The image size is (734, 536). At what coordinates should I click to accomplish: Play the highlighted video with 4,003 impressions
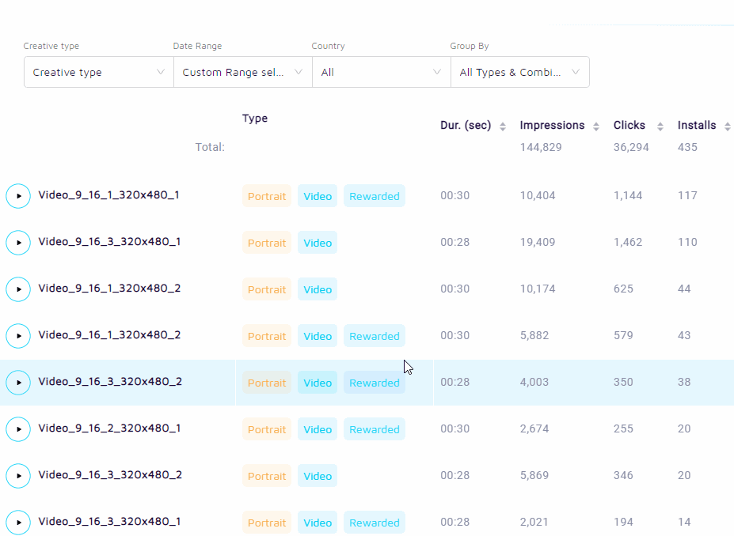(18, 383)
